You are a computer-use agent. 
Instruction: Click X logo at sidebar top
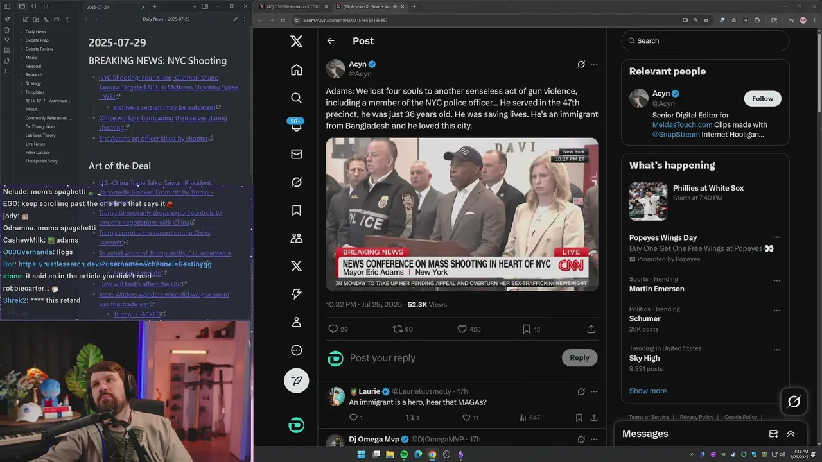coord(296,42)
